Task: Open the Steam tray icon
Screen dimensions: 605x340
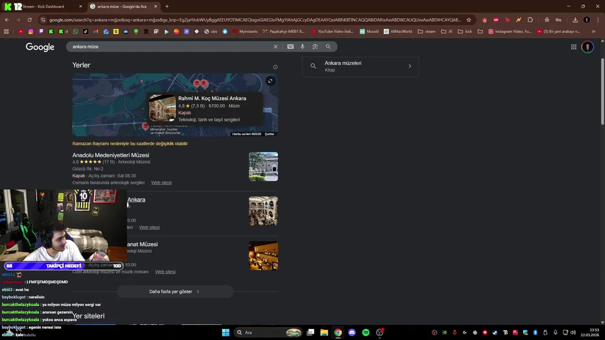Action: tap(495, 332)
